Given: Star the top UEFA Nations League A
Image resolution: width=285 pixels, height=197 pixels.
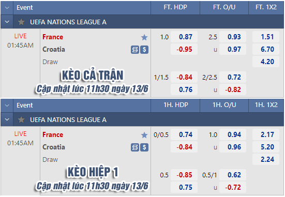Looking at the screenshot, I should tap(21, 22).
